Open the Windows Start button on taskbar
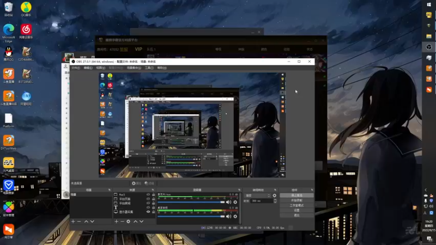Screen dimensions: 436x245 (429, 4)
